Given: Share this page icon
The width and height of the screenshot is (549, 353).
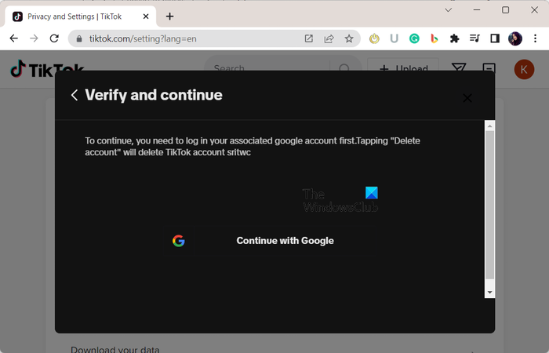Looking at the screenshot, I should point(329,38).
